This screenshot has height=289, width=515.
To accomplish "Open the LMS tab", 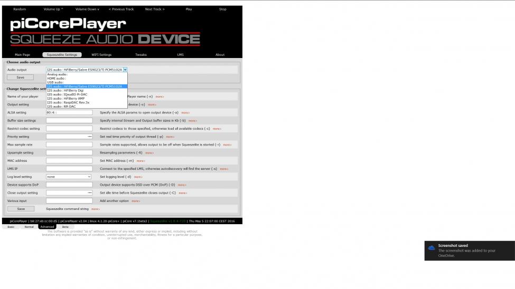I will tap(180, 55).
